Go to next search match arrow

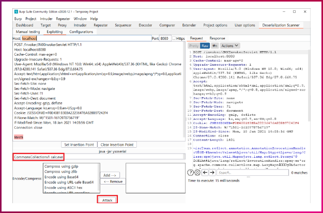tap(212, 173)
